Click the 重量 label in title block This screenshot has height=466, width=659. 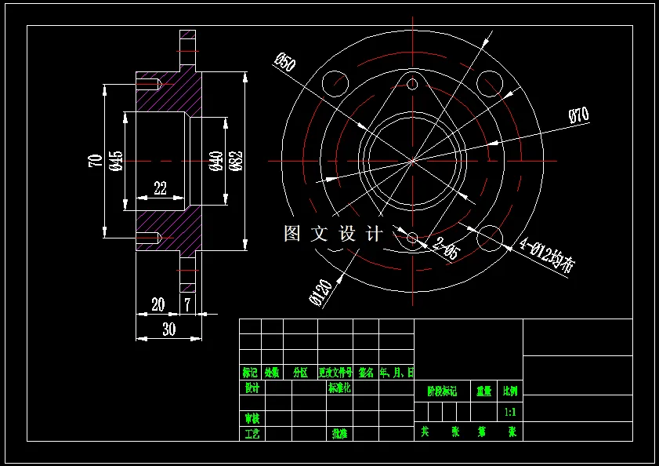click(483, 391)
